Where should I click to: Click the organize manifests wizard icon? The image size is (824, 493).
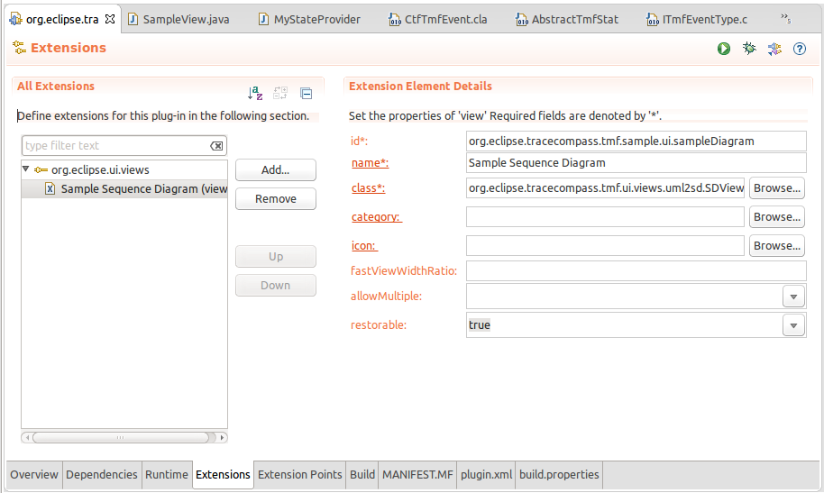pos(774,49)
